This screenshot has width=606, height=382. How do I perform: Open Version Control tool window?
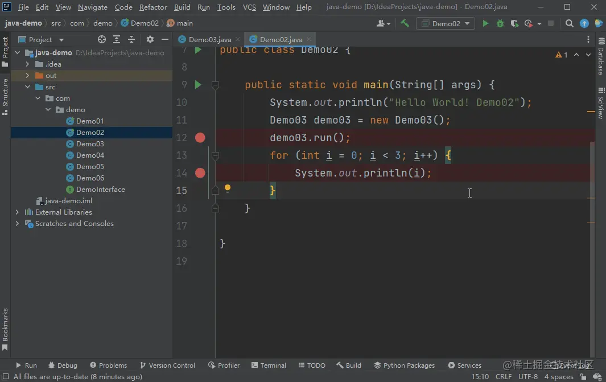click(167, 365)
